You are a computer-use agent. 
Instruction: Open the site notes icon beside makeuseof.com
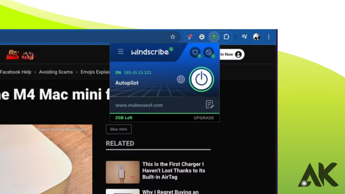tap(210, 105)
